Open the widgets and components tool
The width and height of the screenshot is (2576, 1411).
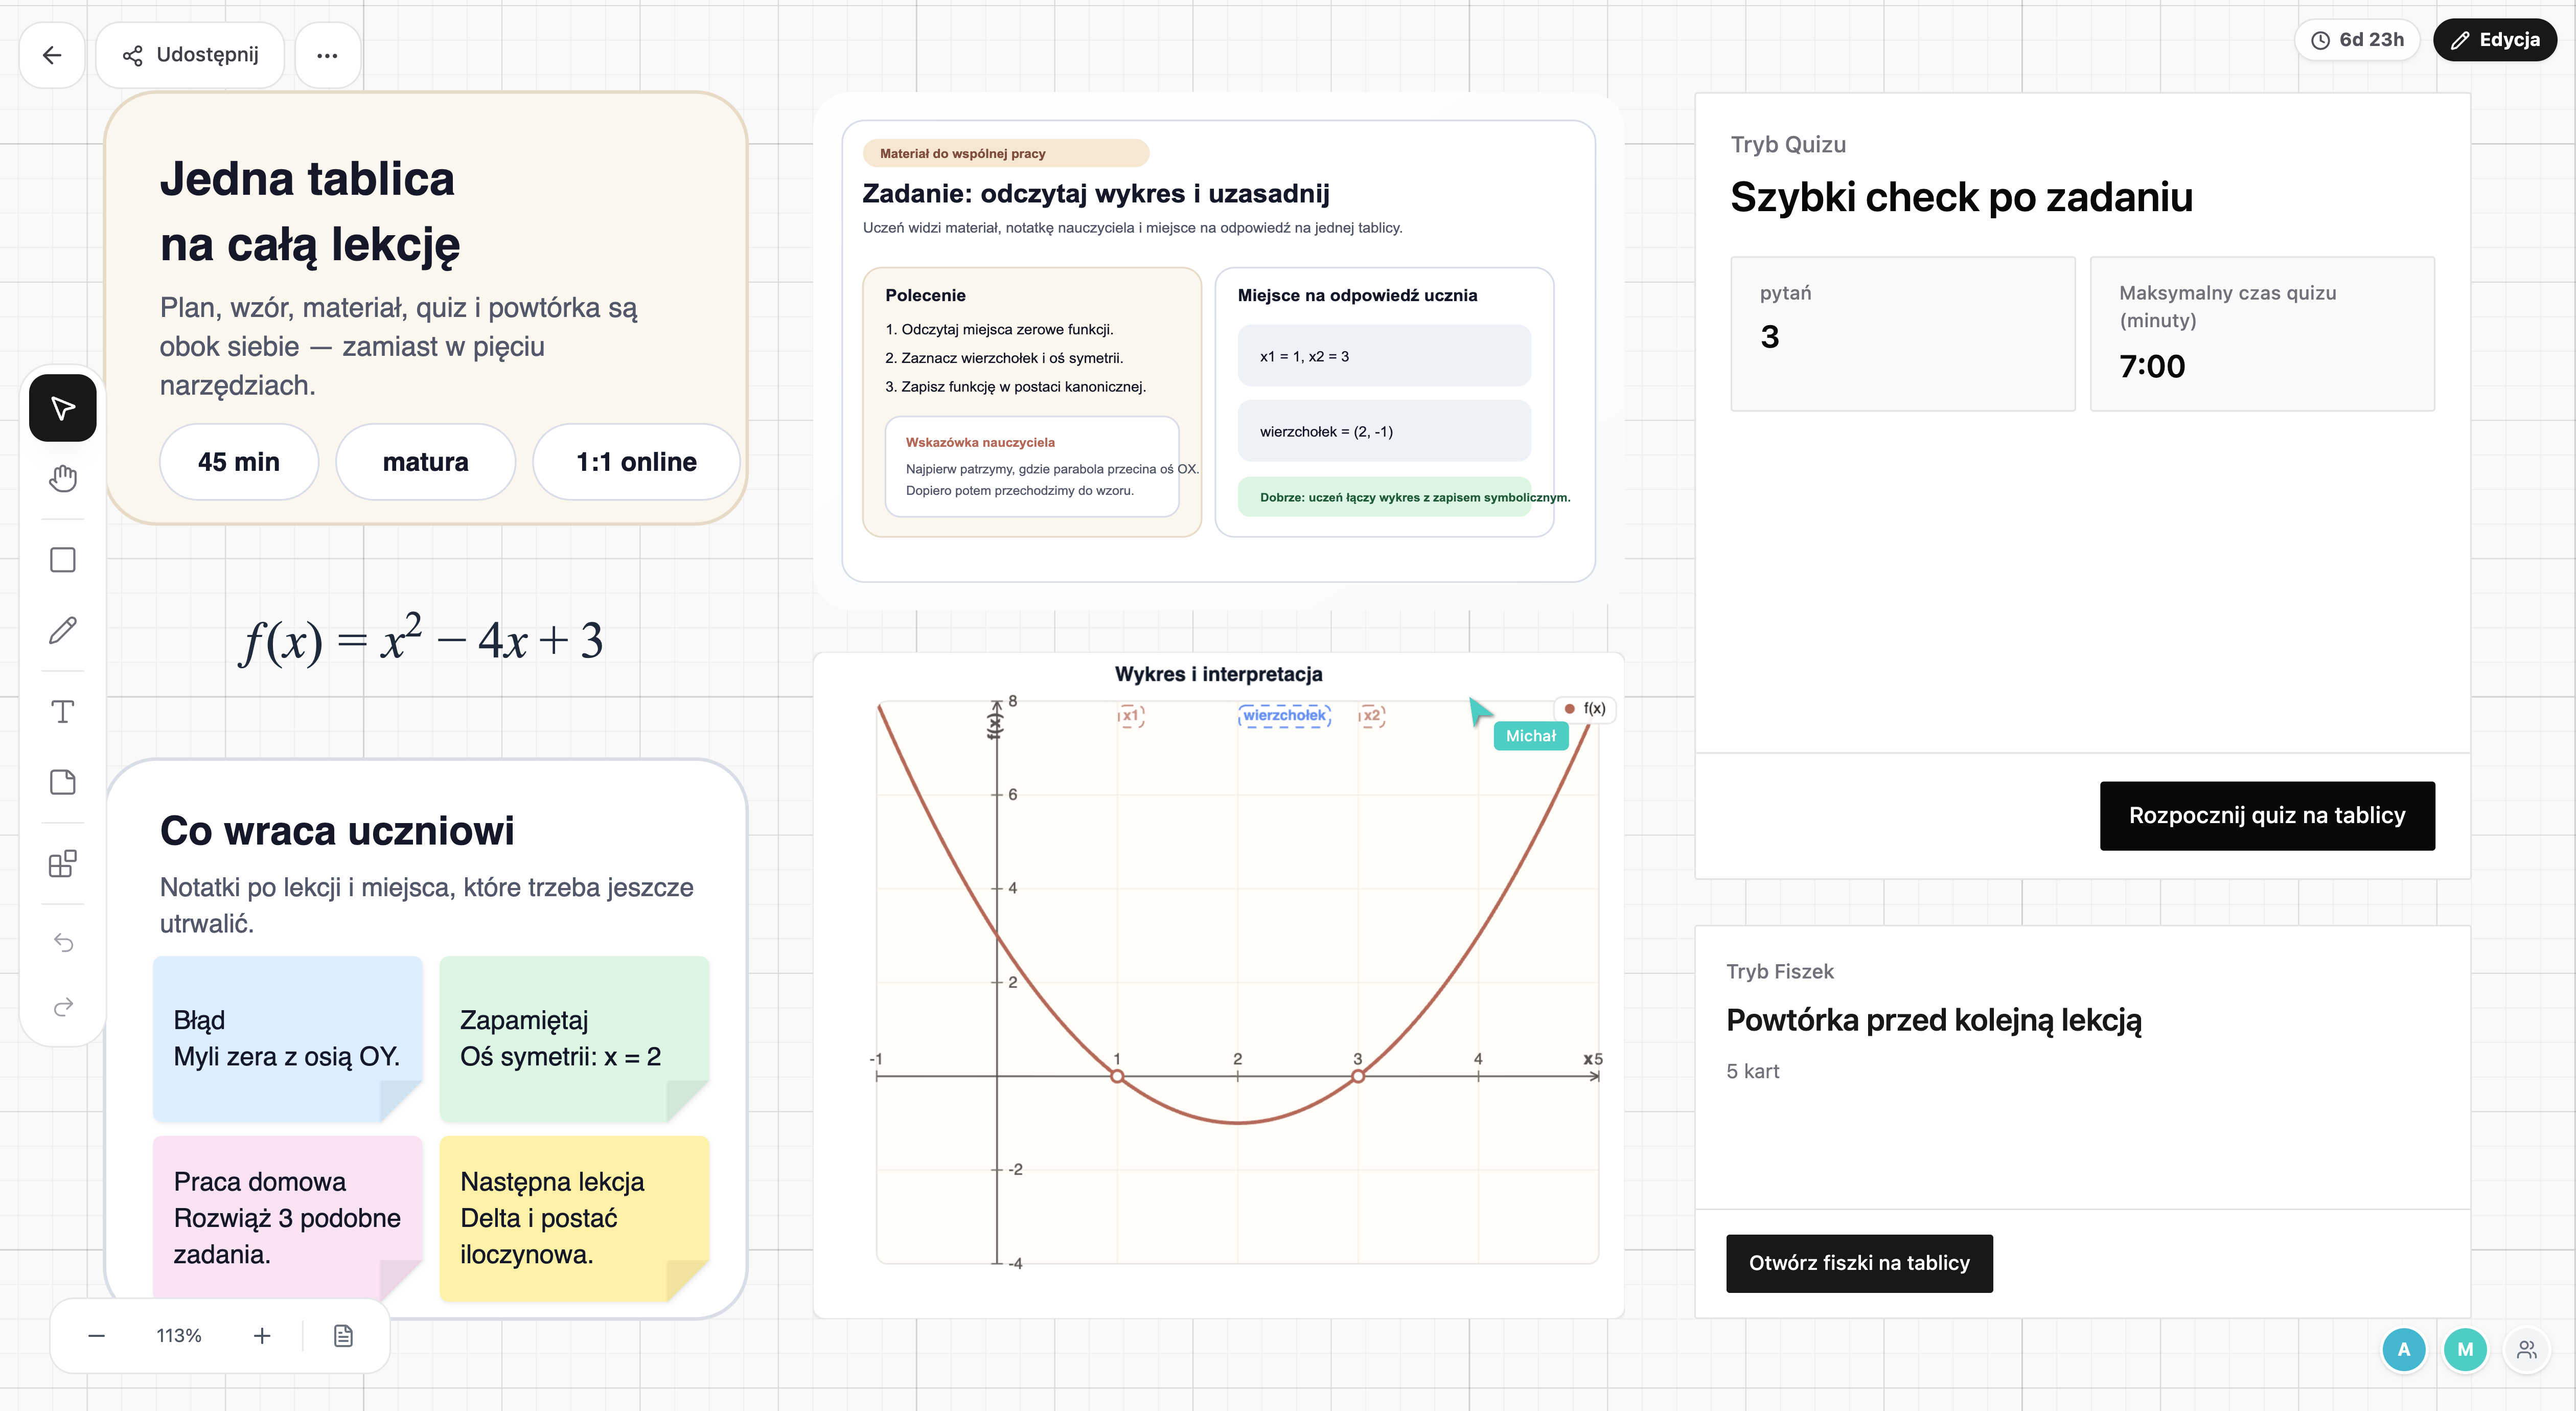click(63, 864)
